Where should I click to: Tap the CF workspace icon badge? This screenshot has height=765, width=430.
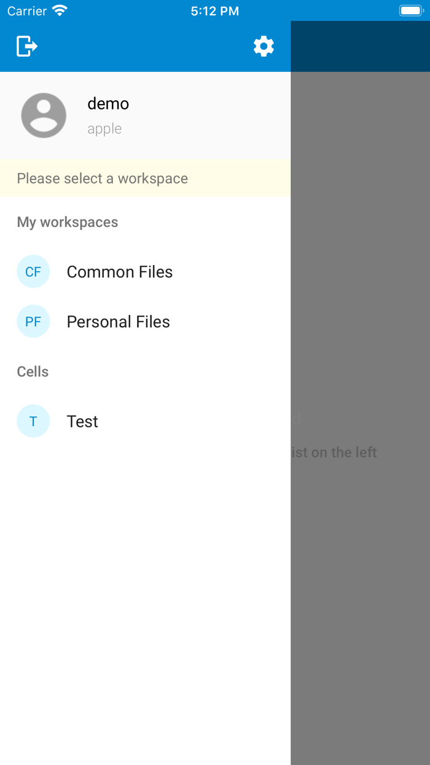33,271
